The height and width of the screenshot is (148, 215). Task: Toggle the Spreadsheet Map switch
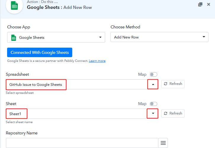click(153, 74)
